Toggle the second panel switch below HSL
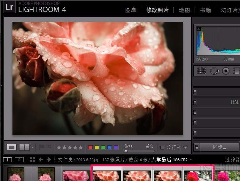The height and width of the screenshot is (181, 240). click(195, 123)
